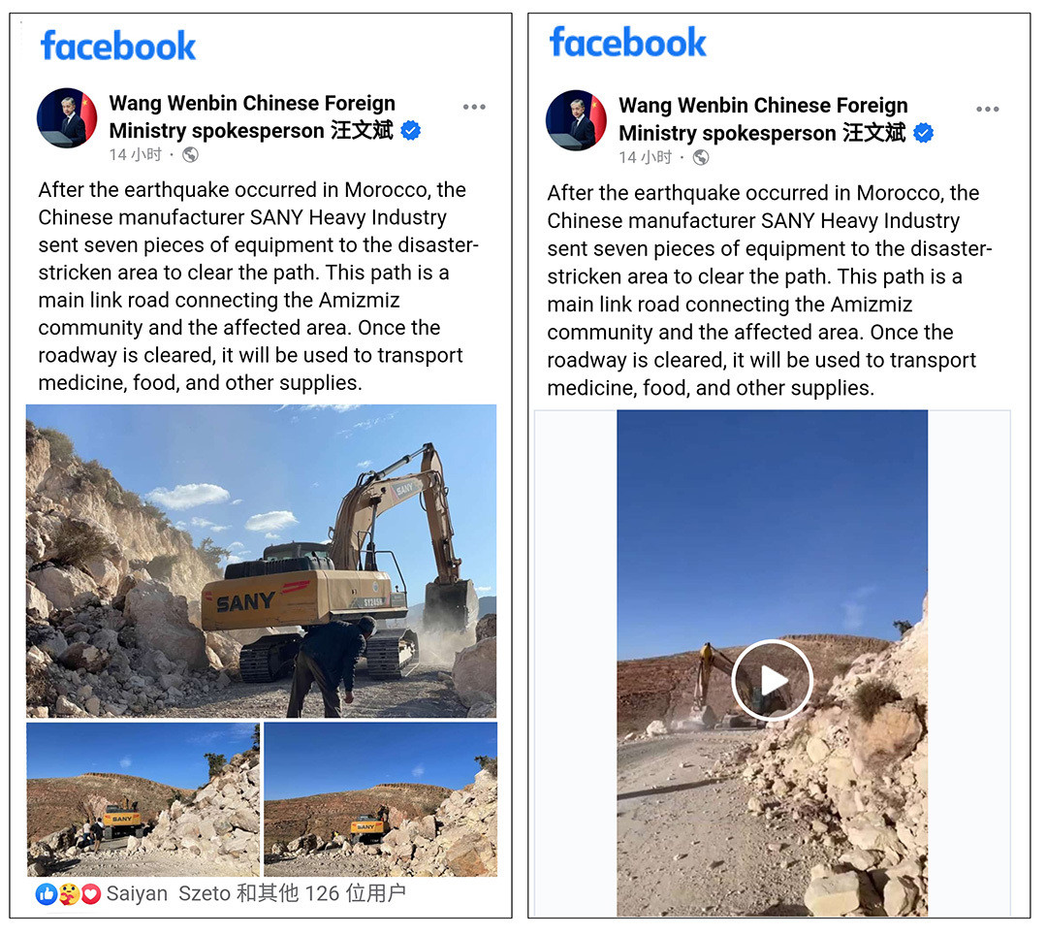Open the large SANY excavator photo
The width and height of the screenshot is (1047, 936).
click(x=261, y=561)
